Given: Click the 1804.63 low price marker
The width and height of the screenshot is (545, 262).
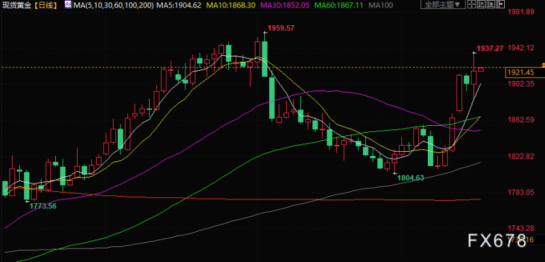Looking at the screenshot, I should (411, 178).
